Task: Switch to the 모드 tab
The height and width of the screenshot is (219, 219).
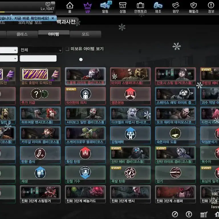Action: point(86,34)
